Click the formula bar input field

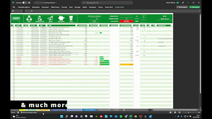(116, 11)
